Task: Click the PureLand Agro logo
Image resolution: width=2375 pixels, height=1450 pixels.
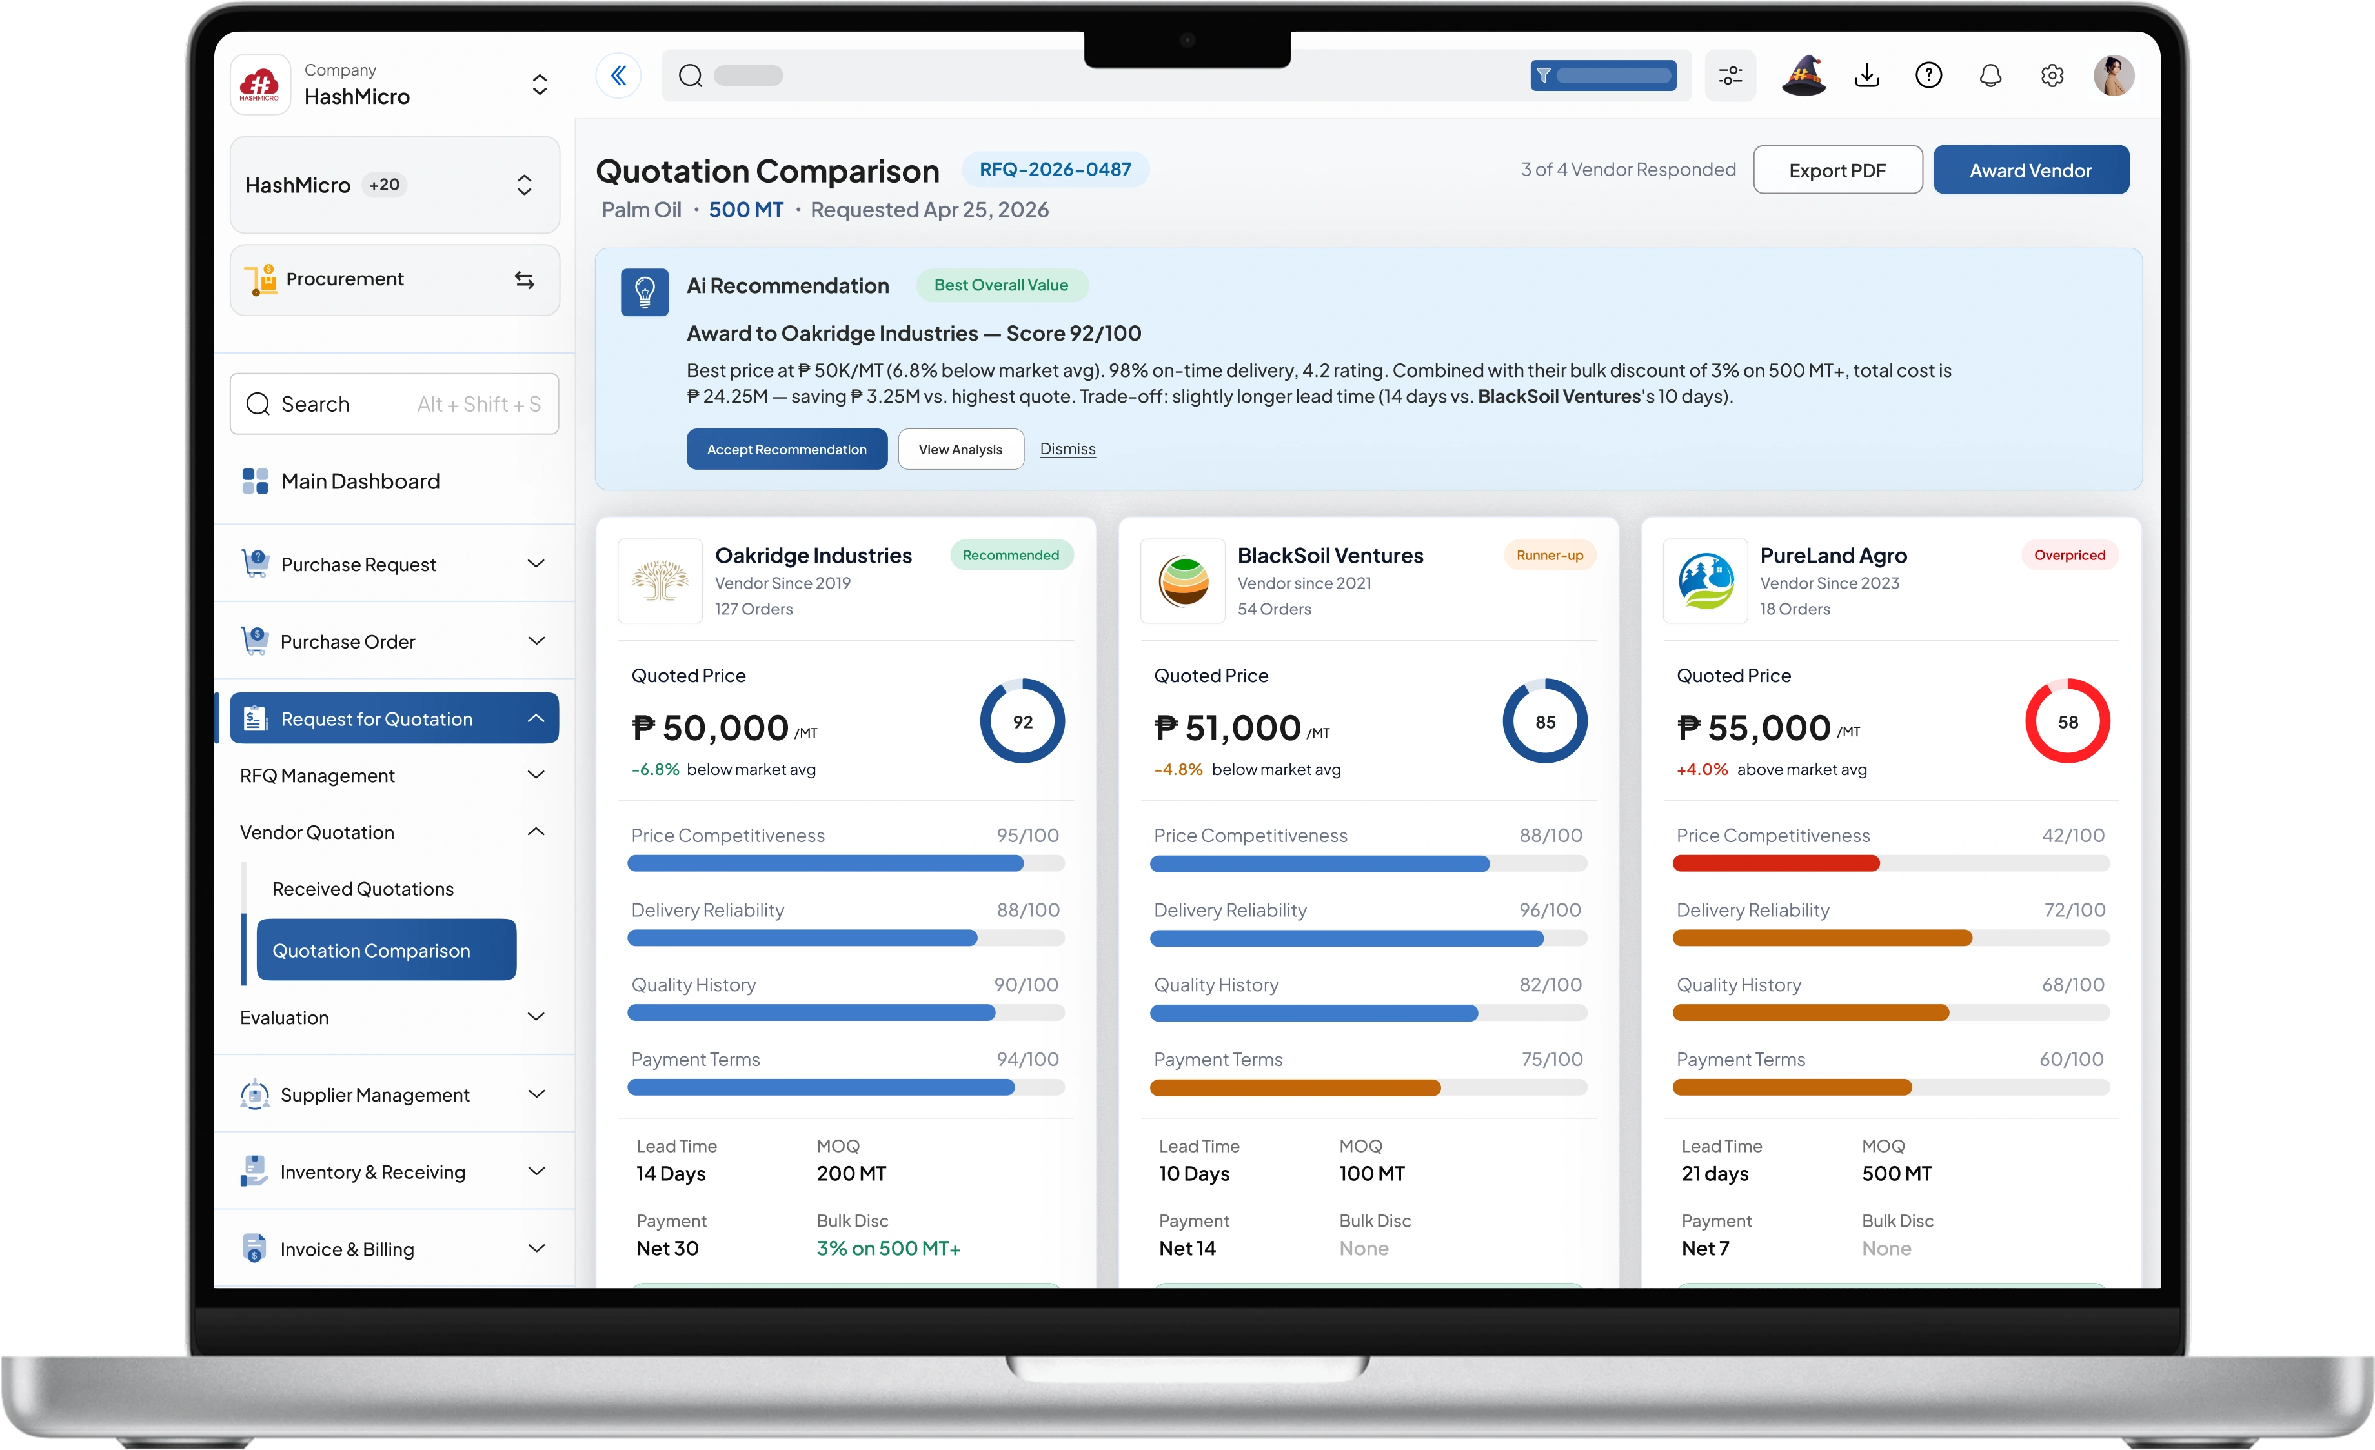Action: tap(1705, 581)
